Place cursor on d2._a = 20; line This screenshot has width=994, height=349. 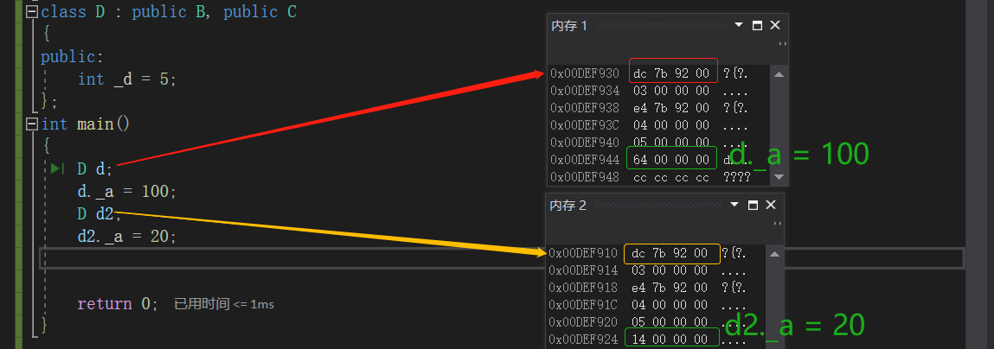point(127,236)
